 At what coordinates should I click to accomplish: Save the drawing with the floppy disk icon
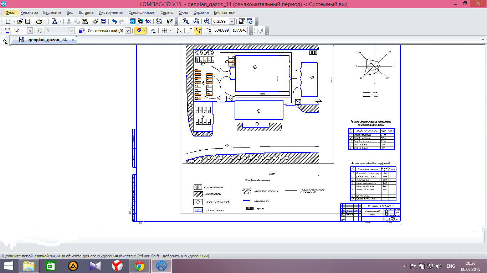(27, 21)
